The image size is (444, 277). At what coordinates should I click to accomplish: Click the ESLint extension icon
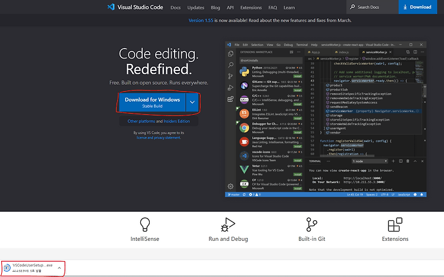point(244,114)
